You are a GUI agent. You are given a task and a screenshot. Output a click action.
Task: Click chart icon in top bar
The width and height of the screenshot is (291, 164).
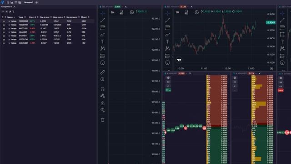pyautogui.click(x=12, y=2)
